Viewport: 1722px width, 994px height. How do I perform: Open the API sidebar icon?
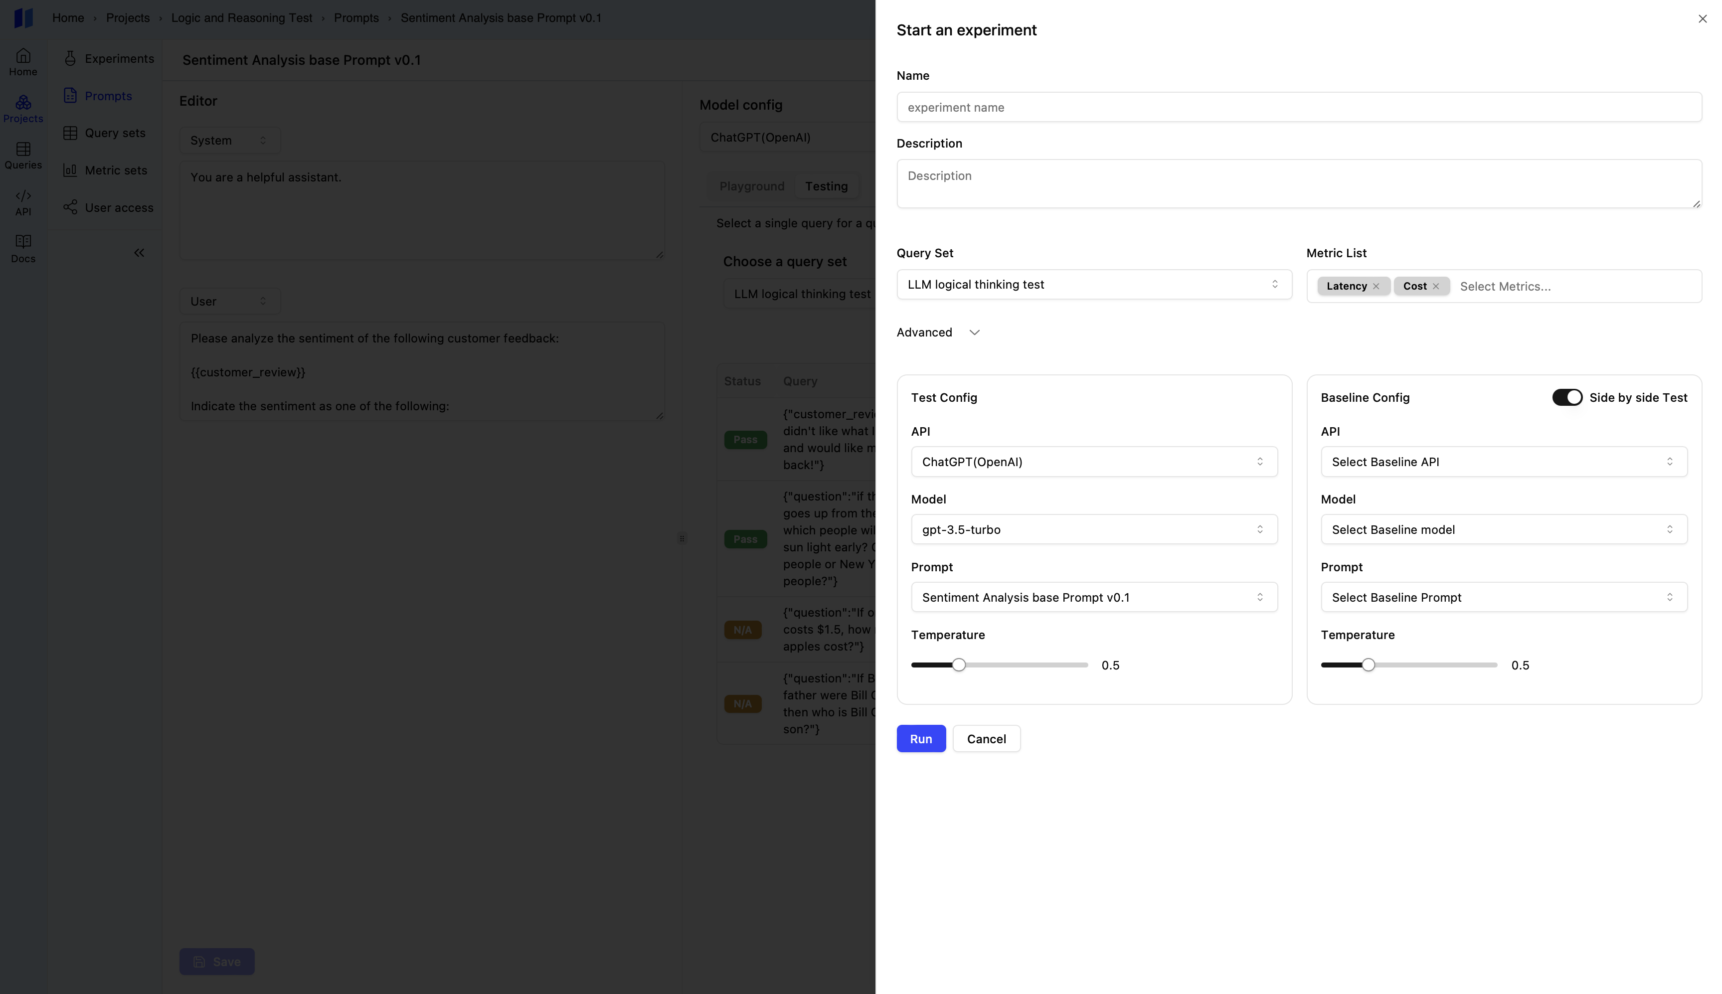point(23,202)
